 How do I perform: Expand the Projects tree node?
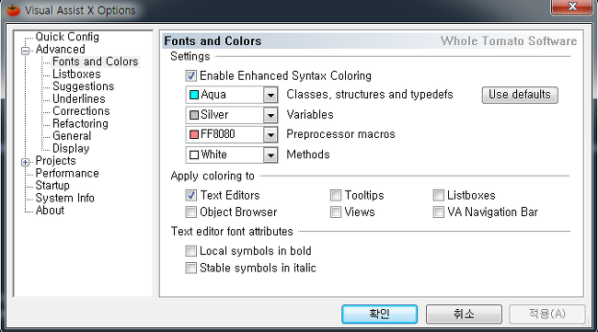pos(25,163)
